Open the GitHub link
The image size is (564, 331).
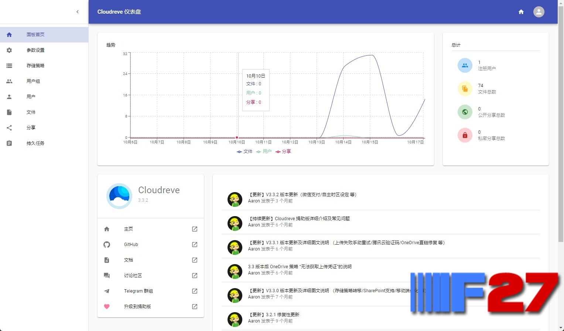[151, 245]
